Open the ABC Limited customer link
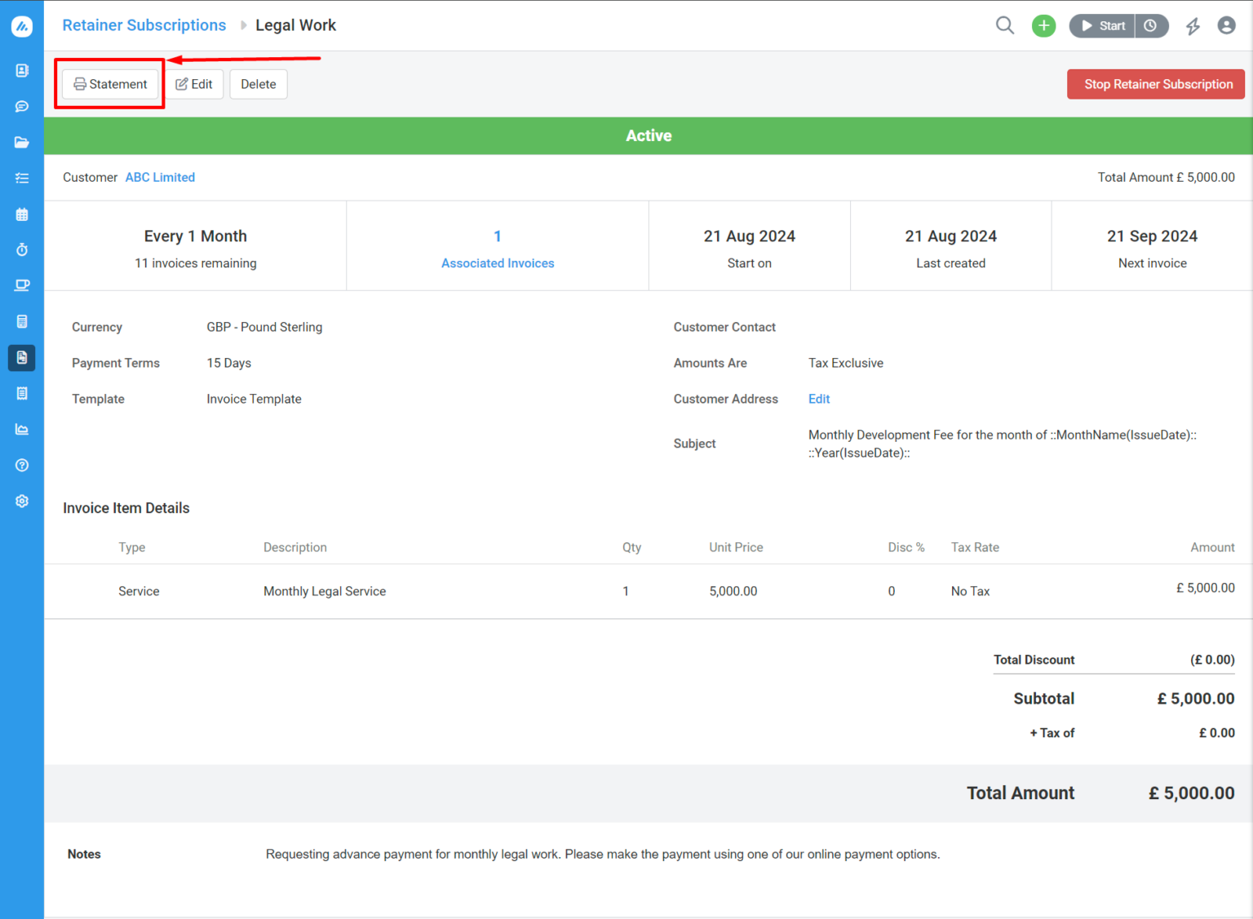 [x=160, y=177]
